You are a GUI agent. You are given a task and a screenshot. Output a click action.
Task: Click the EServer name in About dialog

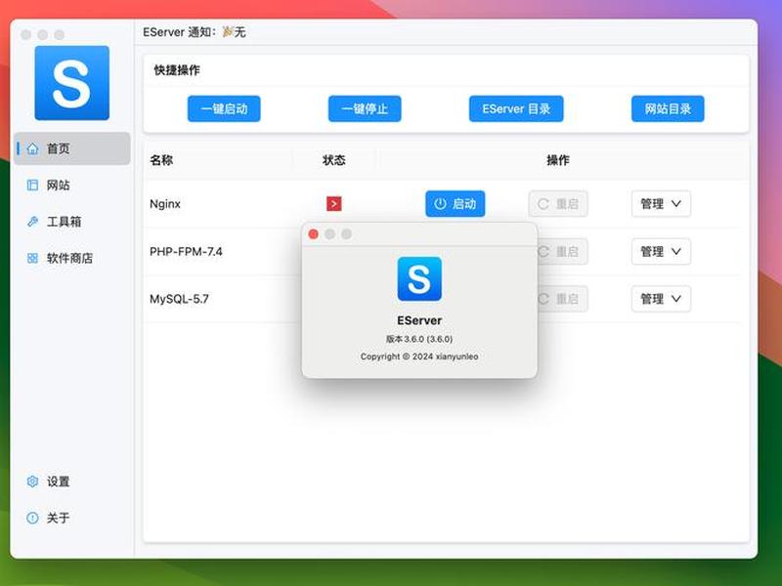(419, 320)
